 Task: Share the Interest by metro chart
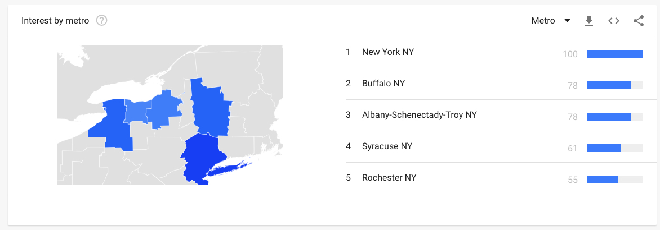639,21
